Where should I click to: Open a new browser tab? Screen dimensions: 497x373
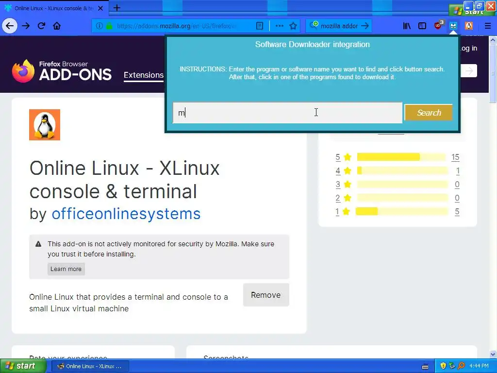pyautogui.click(x=116, y=8)
